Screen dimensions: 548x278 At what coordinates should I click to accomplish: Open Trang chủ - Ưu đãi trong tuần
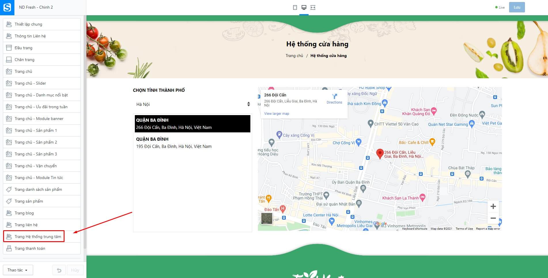42,107
